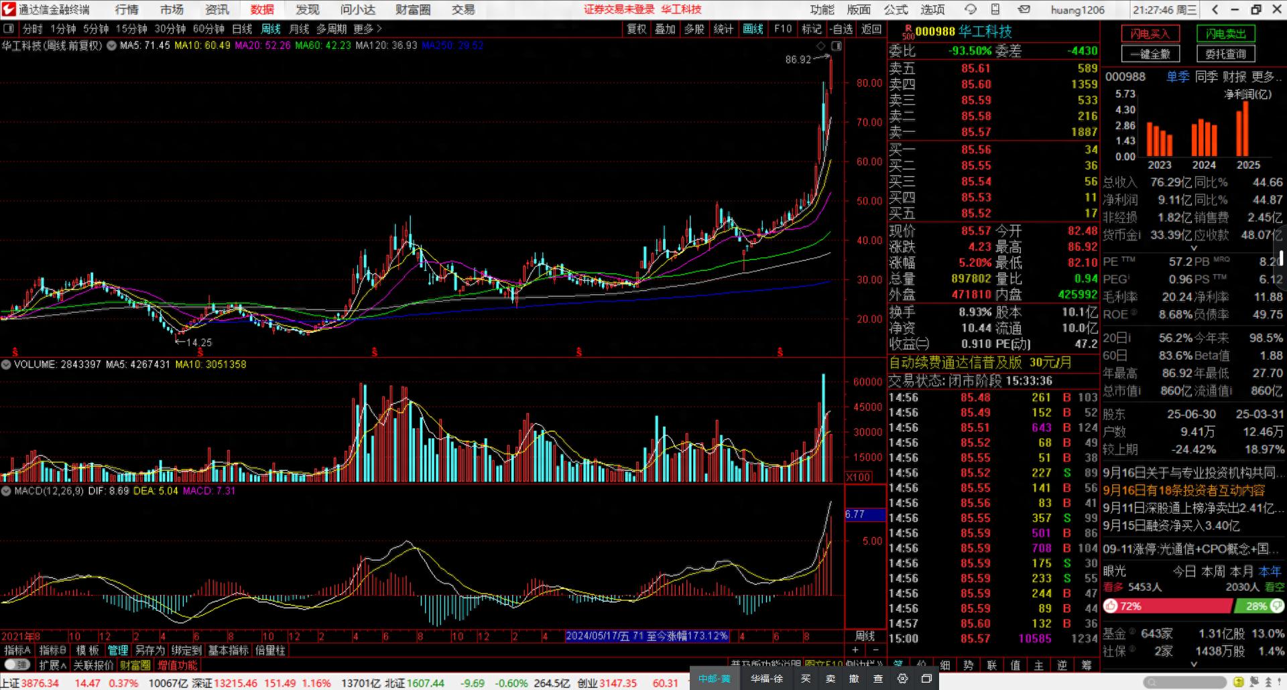Open the settings gear in trade bar
Image resolution: width=1287 pixels, height=690 pixels.
point(903,679)
